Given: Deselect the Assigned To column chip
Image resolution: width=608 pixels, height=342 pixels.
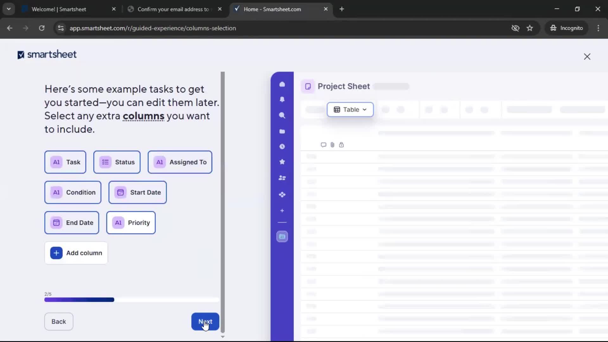Looking at the screenshot, I should [x=180, y=162].
